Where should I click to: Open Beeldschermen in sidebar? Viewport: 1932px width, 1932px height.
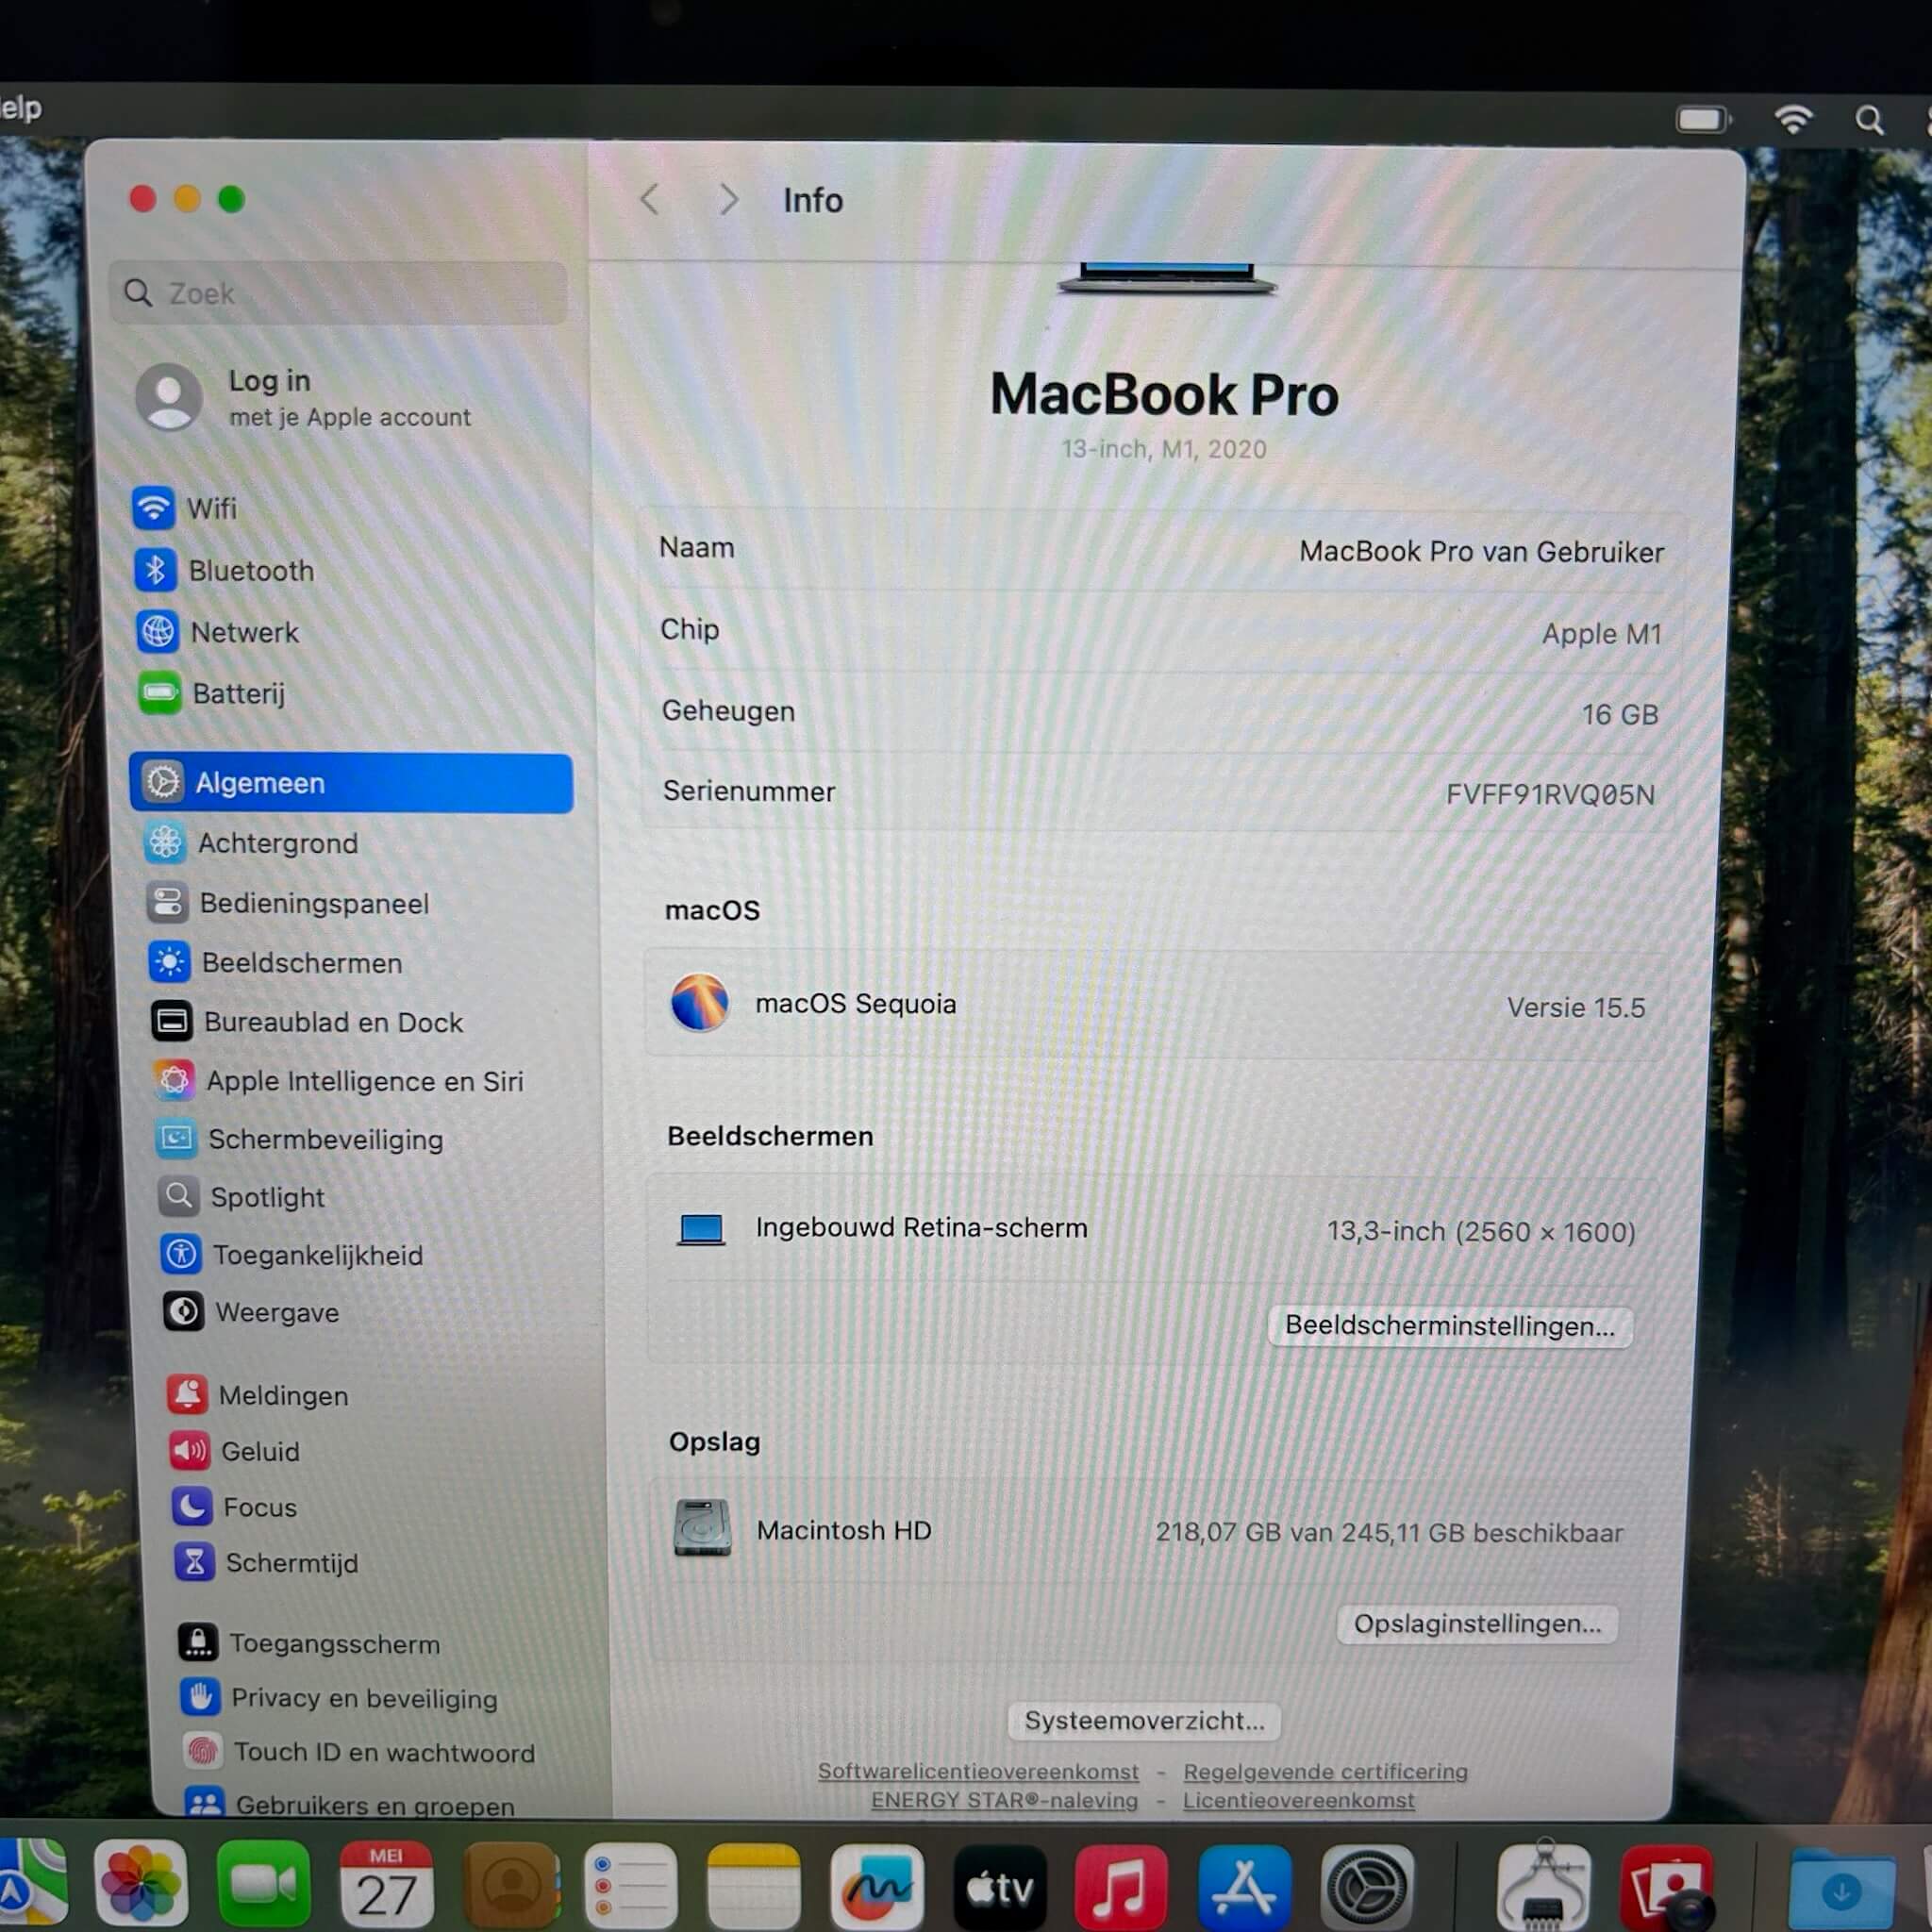[x=276, y=963]
